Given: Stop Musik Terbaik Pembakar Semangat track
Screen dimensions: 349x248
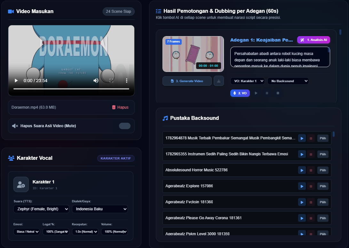Looking at the screenshot, I should [311, 138].
